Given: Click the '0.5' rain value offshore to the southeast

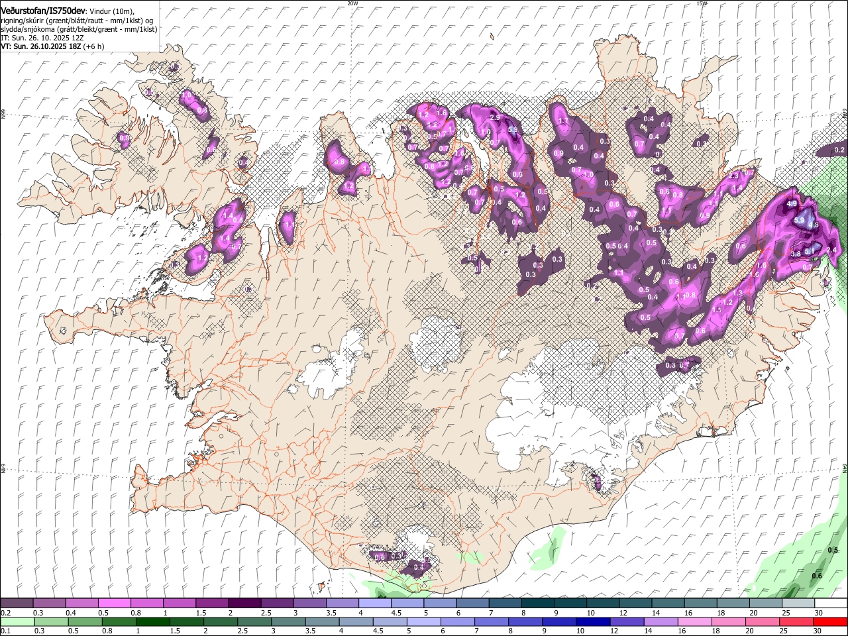Looking at the screenshot, I should pos(833,551).
